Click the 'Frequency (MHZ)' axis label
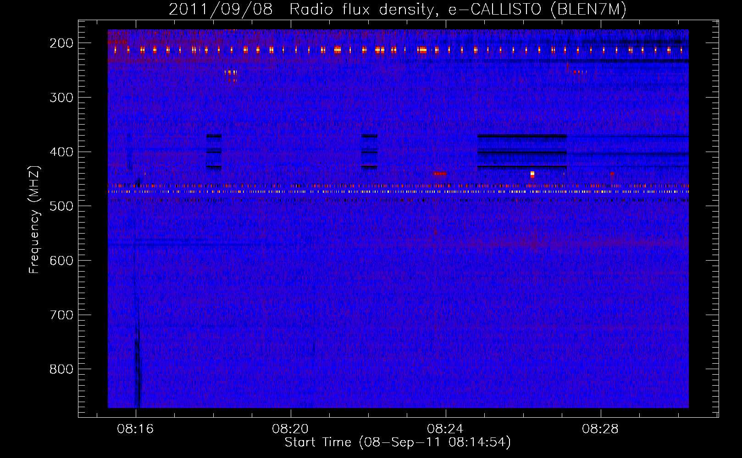 (x=34, y=219)
